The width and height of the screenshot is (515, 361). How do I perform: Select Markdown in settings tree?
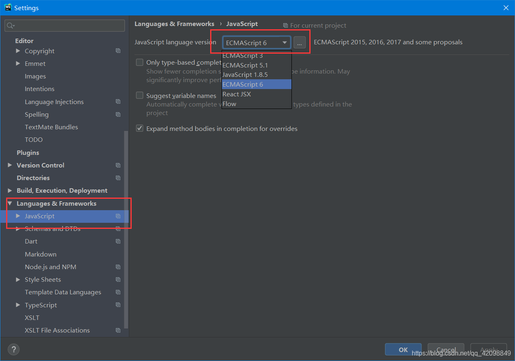pyautogui.click(x=41, y=254)
